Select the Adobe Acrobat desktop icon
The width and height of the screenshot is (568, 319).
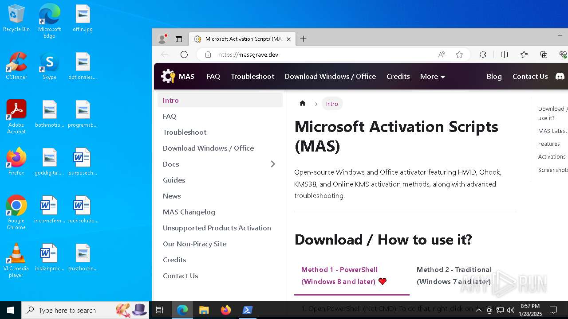[x=16, y=117]
